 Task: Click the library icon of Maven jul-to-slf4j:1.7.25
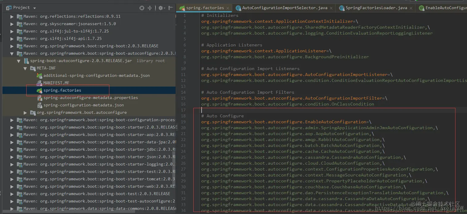click(19, 31)
